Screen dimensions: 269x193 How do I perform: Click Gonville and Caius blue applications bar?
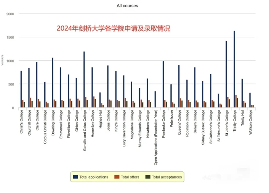(84, 79)
